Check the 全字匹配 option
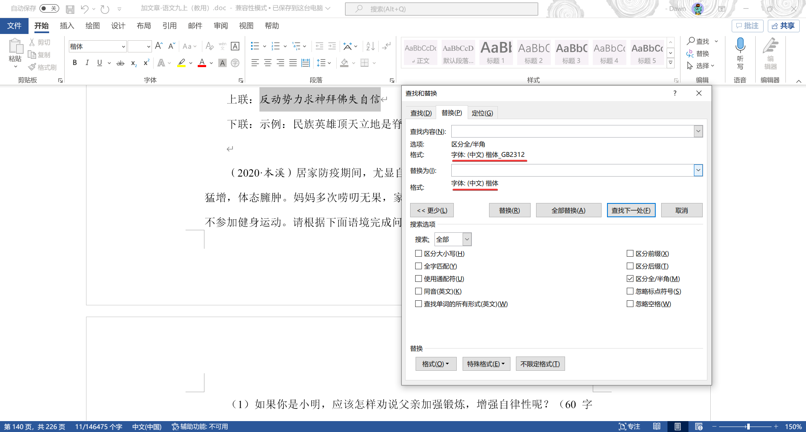 (419, 266)
